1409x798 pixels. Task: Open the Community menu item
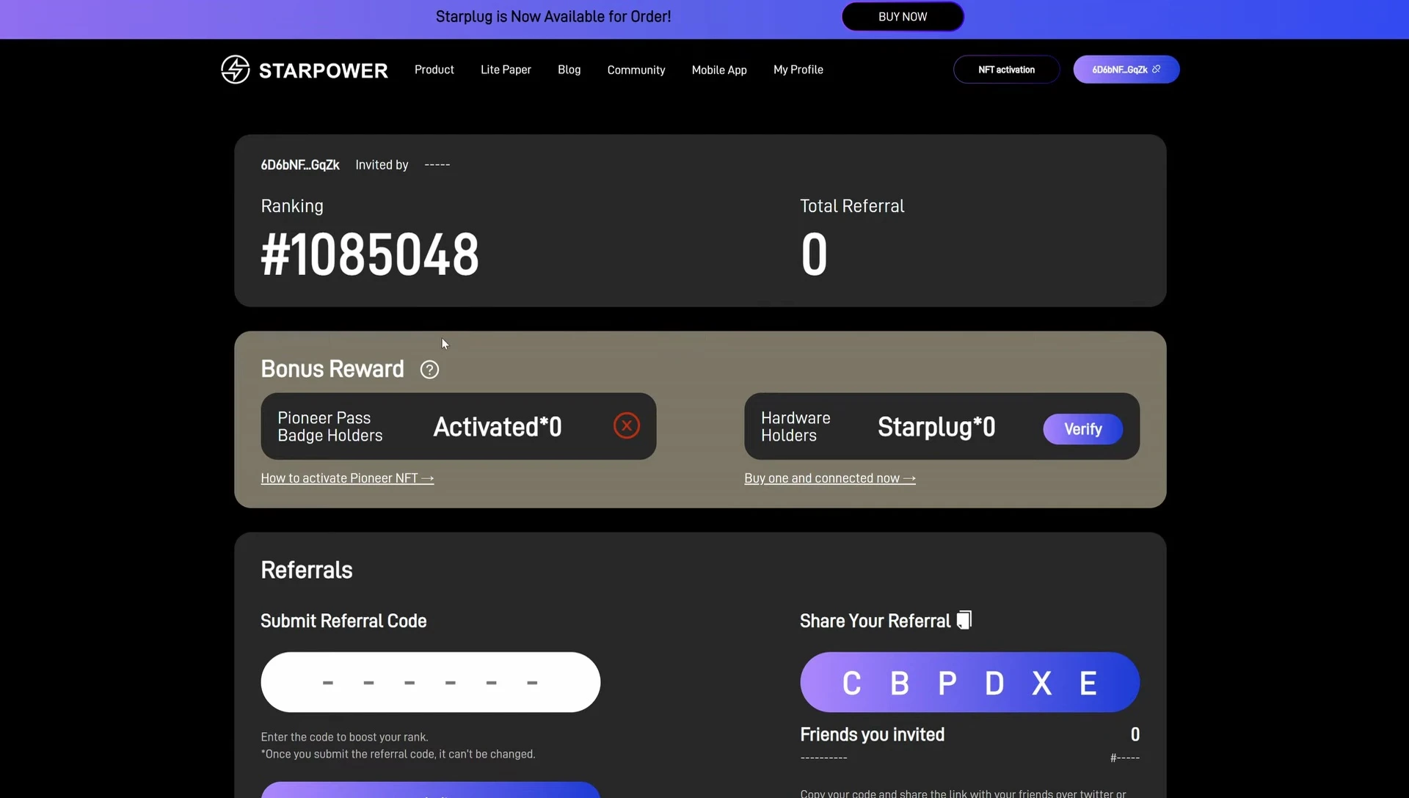point(636,70)
